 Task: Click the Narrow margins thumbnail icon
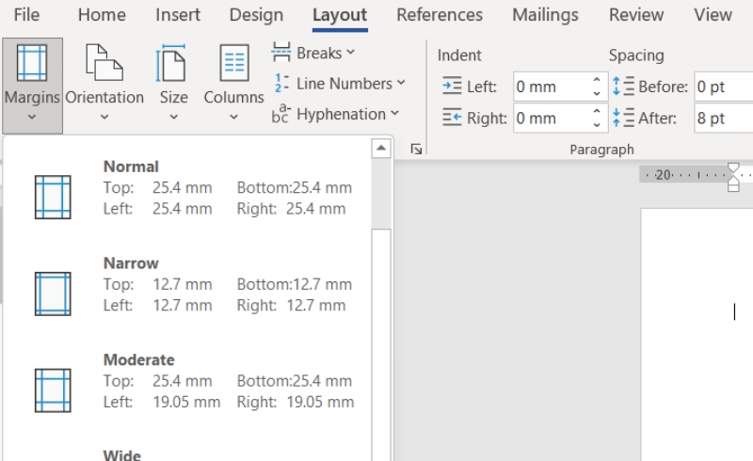point(53,294)
